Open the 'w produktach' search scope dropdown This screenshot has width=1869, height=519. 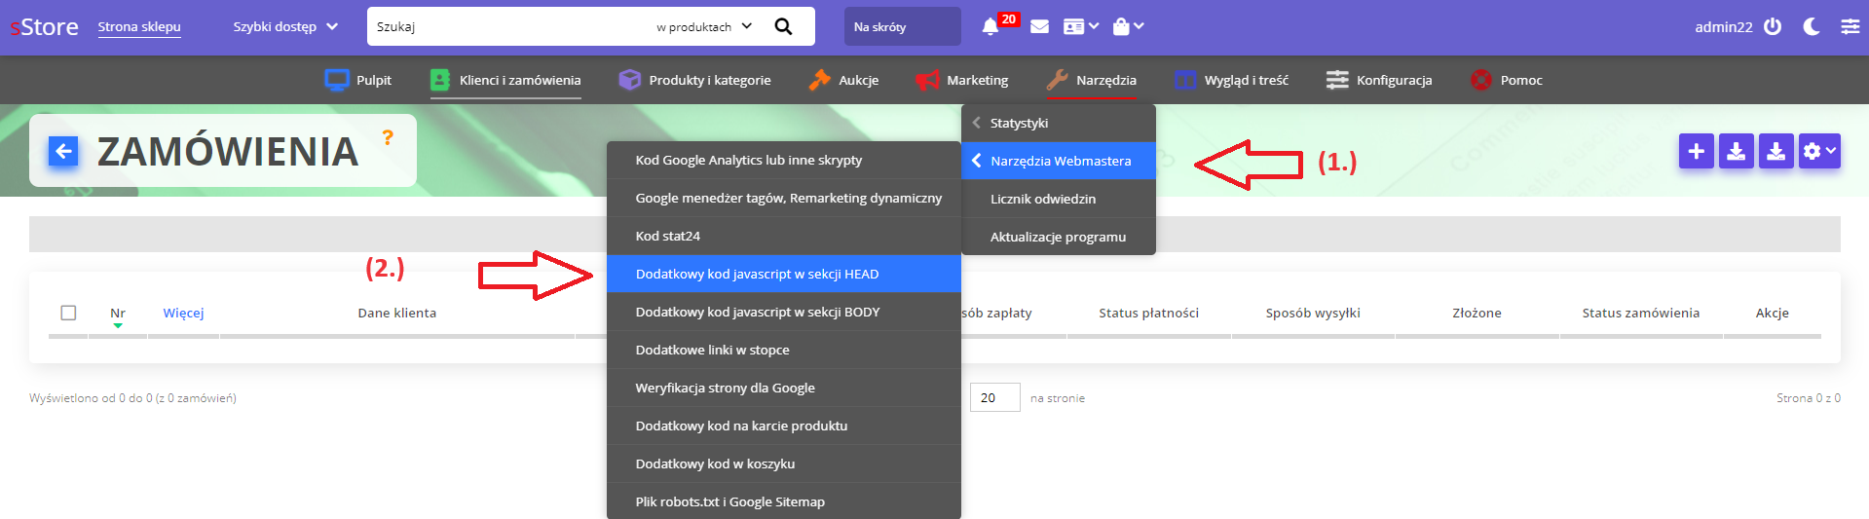pyautogui.click(x=703, y=27)
